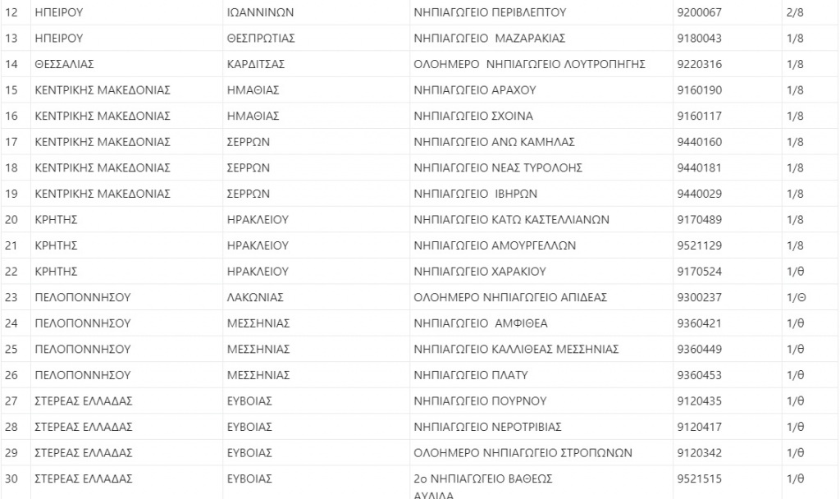Screen dimensions: 840x499
Task: Select the 2/8 value in row 12
Action: coord(794,12)
